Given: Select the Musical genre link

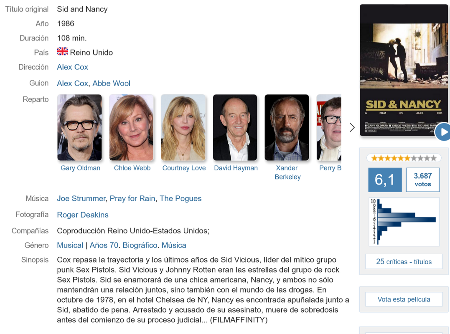Looking at the screenshot, I should (70, 245).
